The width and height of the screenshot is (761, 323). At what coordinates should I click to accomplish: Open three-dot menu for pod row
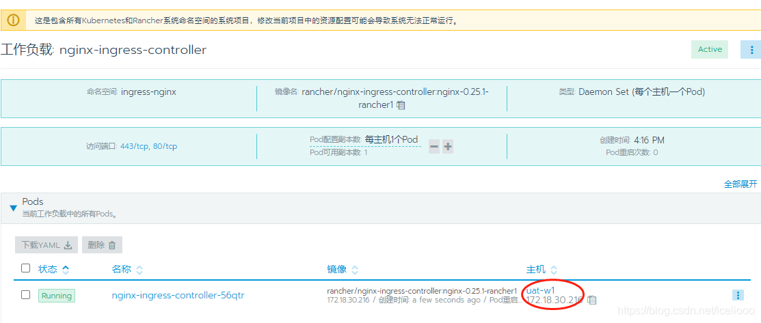(x=738, y=295)
